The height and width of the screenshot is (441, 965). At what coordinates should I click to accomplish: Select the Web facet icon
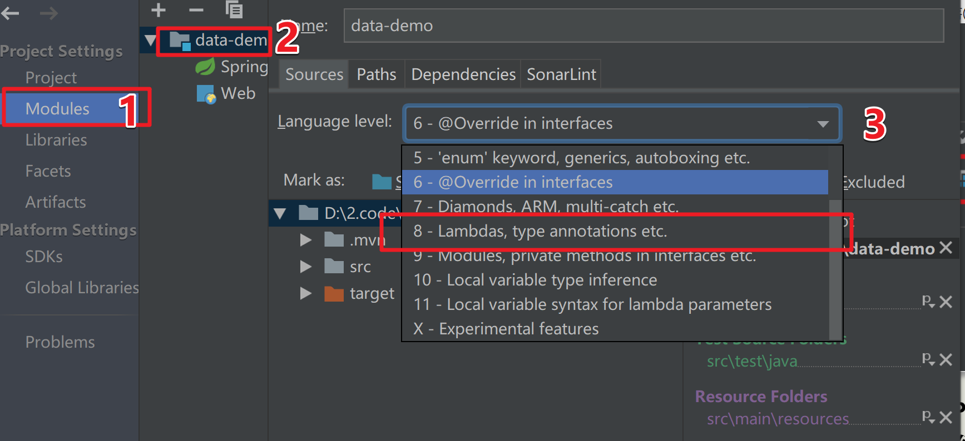click(x=206, y=94)
